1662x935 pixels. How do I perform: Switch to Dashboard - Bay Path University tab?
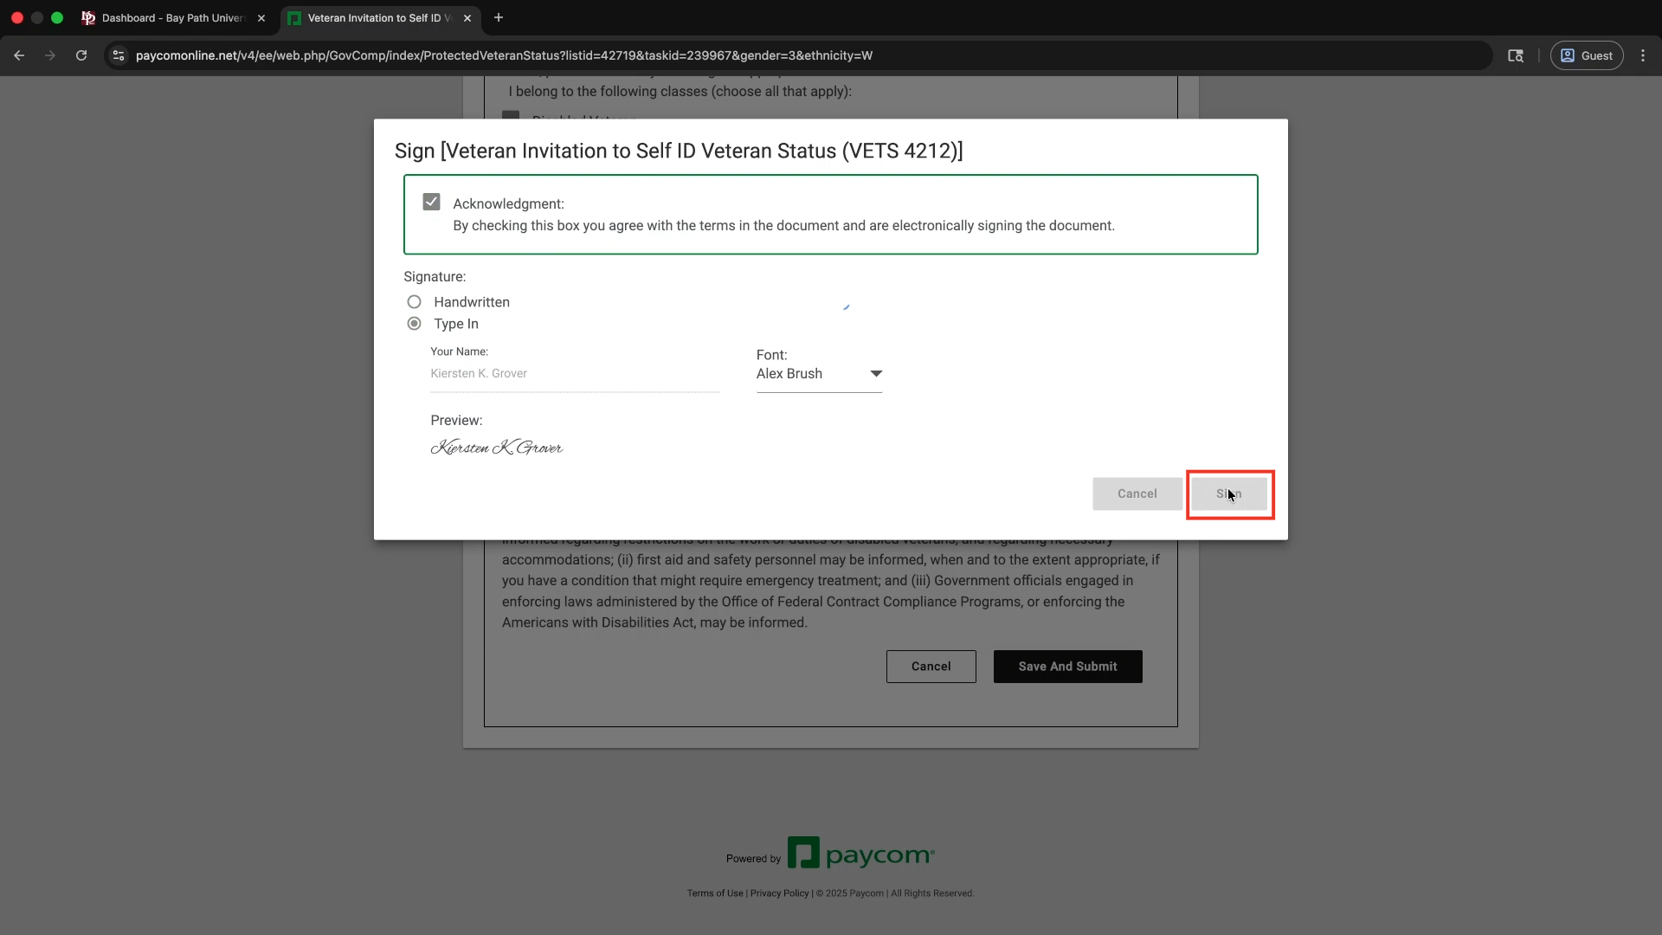[x=173, y=18]
